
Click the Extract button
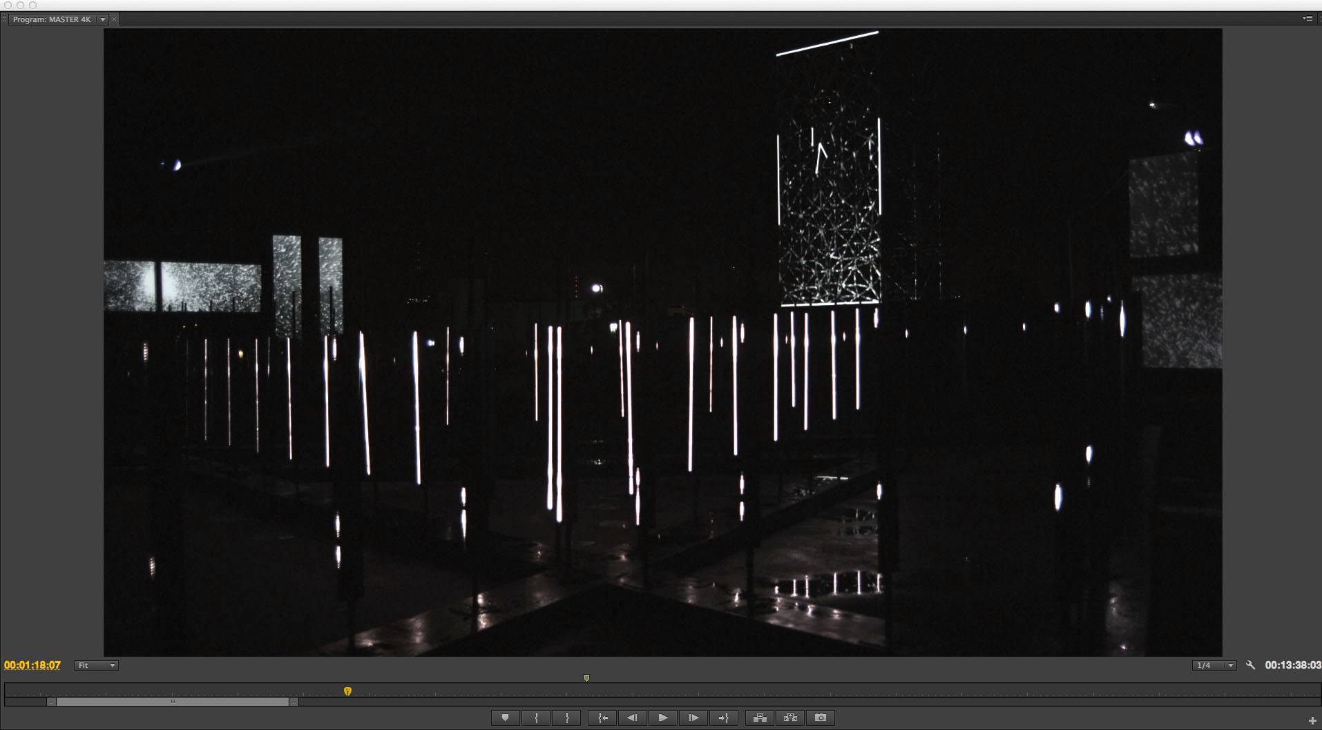[x=790, y=718]
